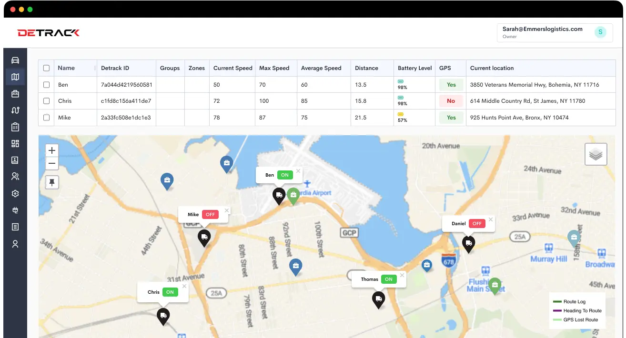Tick the checkbox for Chris's row
Screen dimensions: 626x338
pos(46,101)
